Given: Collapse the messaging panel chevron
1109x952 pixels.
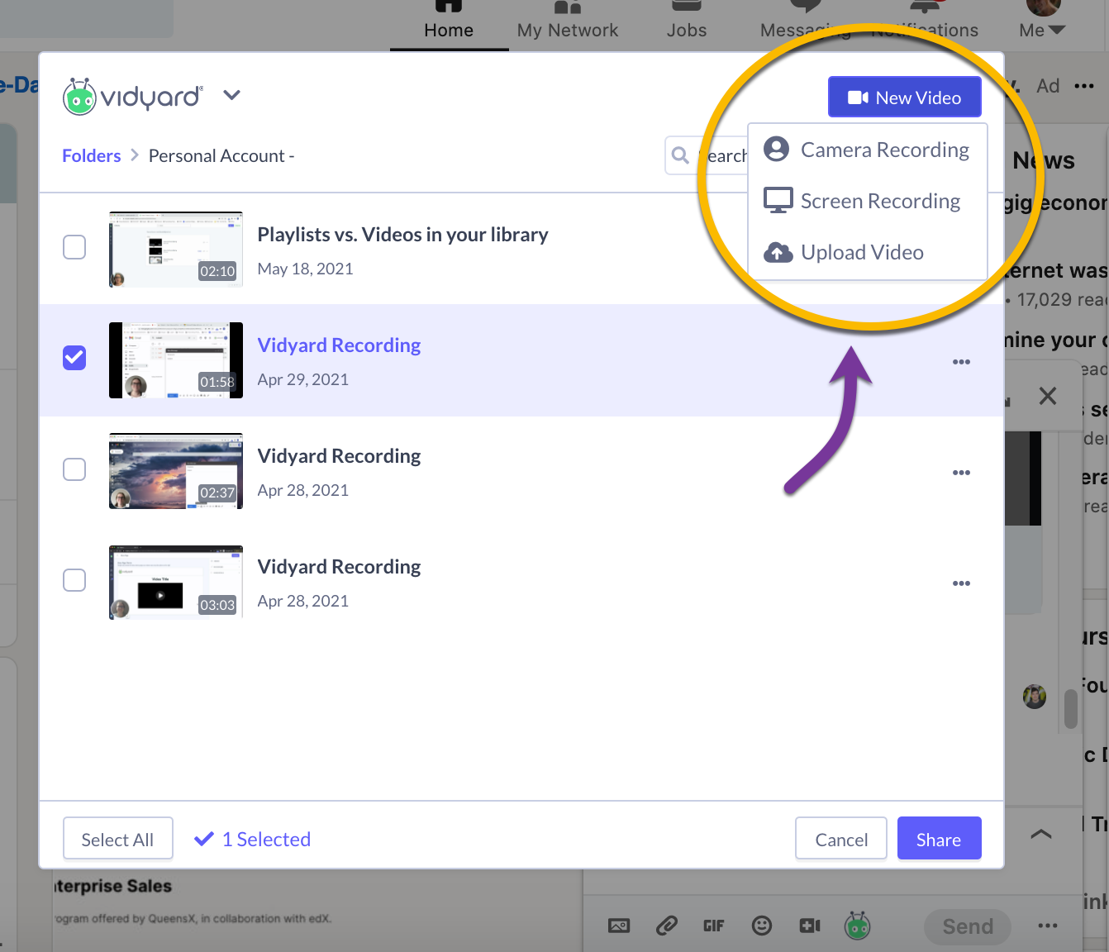Looking at the screenshot, I should coord(1041,834).
